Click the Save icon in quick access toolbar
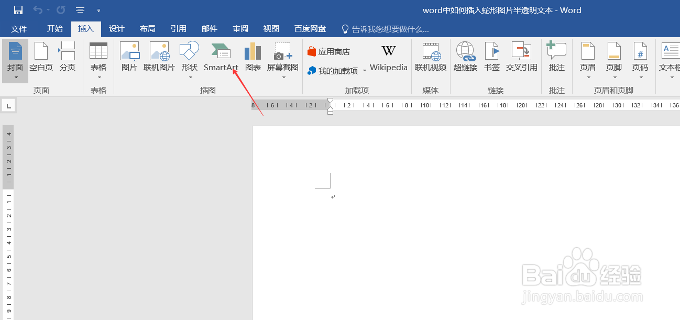 [x=18, y=10]
